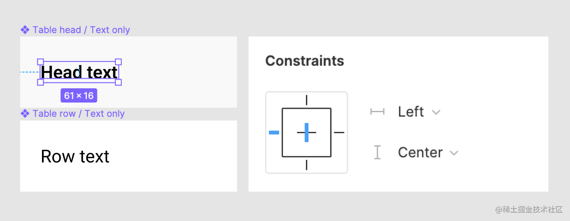Select the Row text layer

tap(75, 157)
